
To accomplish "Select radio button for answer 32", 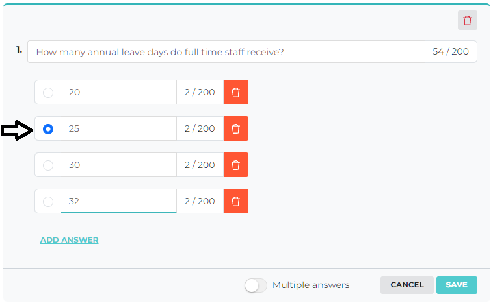I will [48, 202].
